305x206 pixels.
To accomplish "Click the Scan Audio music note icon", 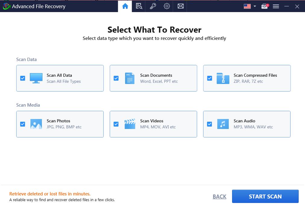I will [x=223, y=124].
